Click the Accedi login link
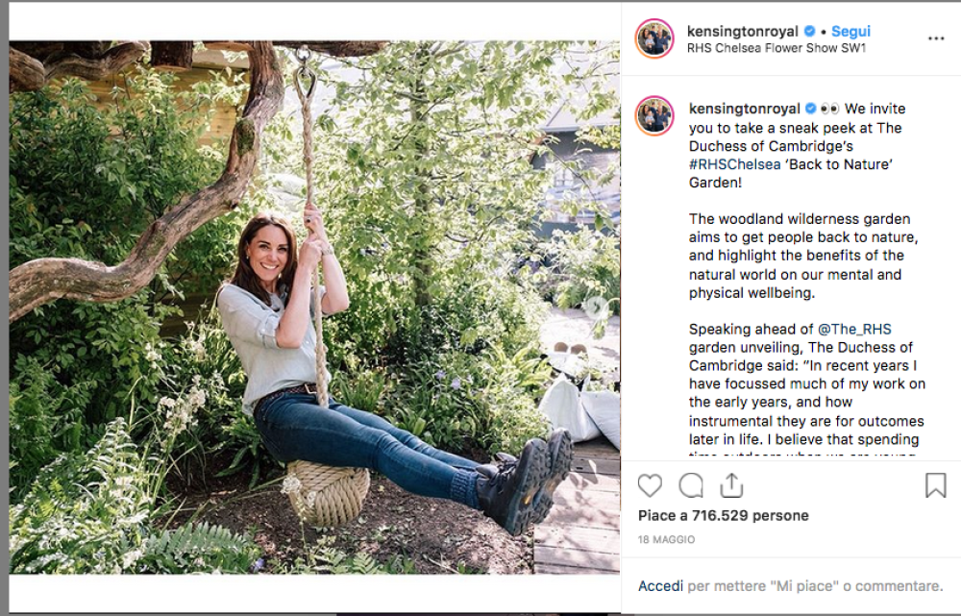Image resolution: width=961 pixels, height=616 pixels. [x=661, y=585]
